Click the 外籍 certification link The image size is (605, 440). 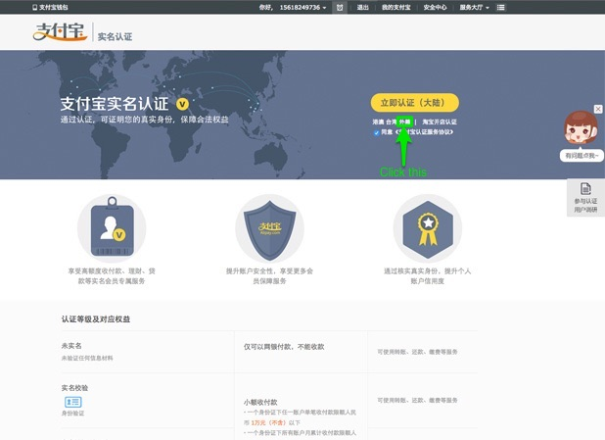405,122
